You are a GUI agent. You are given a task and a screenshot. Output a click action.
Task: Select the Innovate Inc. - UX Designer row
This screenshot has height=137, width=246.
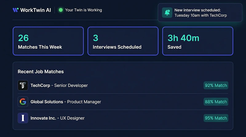123,118
